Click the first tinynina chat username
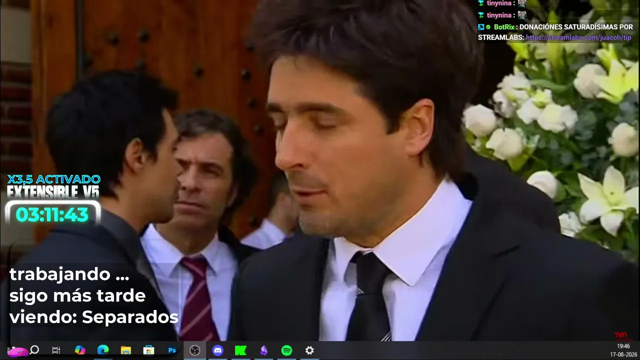Image resolution: width=640 pixels, height=360 pixels. [498, 3]
